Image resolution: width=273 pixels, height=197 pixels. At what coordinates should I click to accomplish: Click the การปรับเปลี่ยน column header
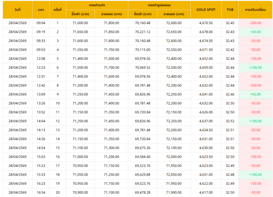click(x=255, y=10)
